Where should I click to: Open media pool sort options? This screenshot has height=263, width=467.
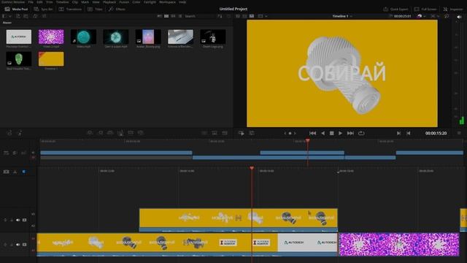point(220,16)
